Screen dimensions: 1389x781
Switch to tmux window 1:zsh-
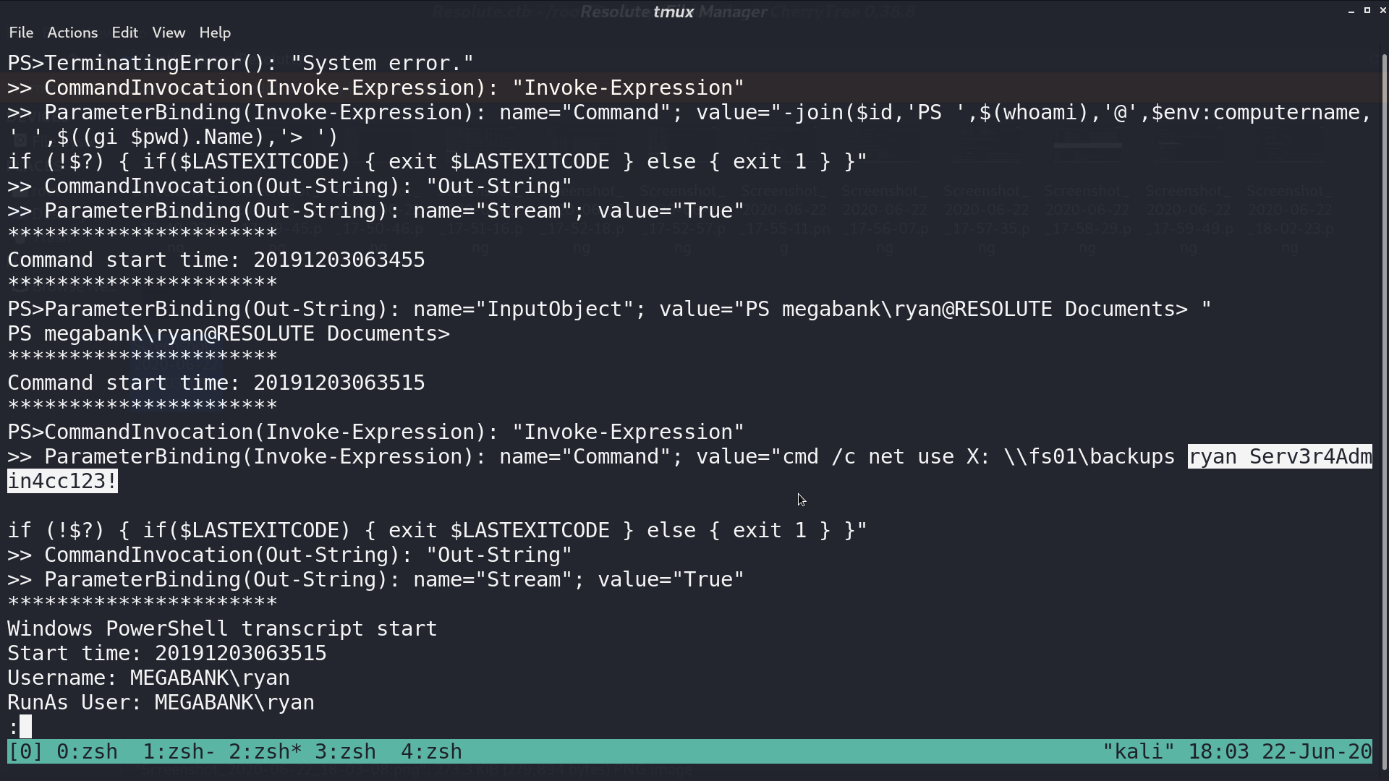point(179,751)
